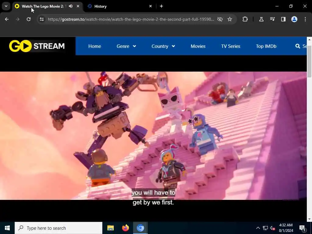Screen dimensions: 312x234
Task: Open a new tab with plus button
Action: 161,6
